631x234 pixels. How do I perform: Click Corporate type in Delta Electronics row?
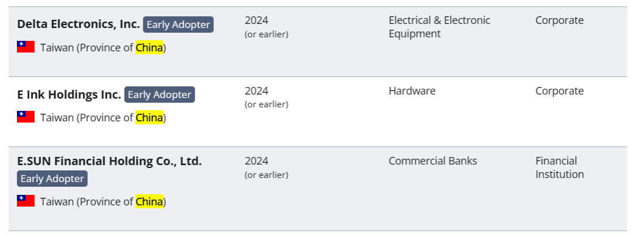pos(559,20)
